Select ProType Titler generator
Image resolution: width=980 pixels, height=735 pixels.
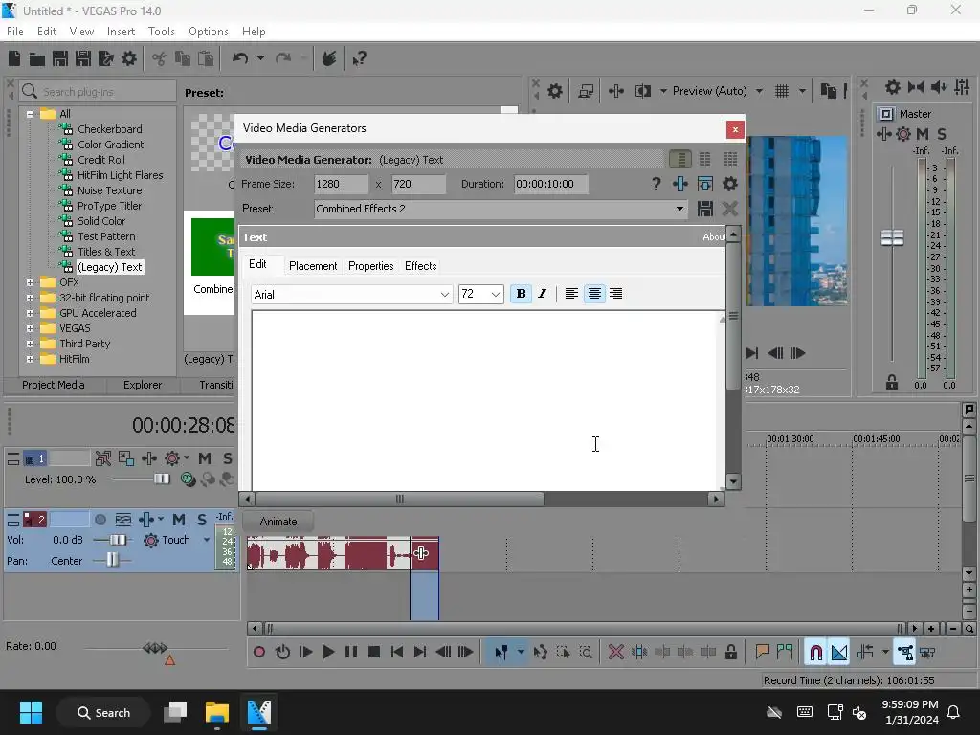(109, 207)
